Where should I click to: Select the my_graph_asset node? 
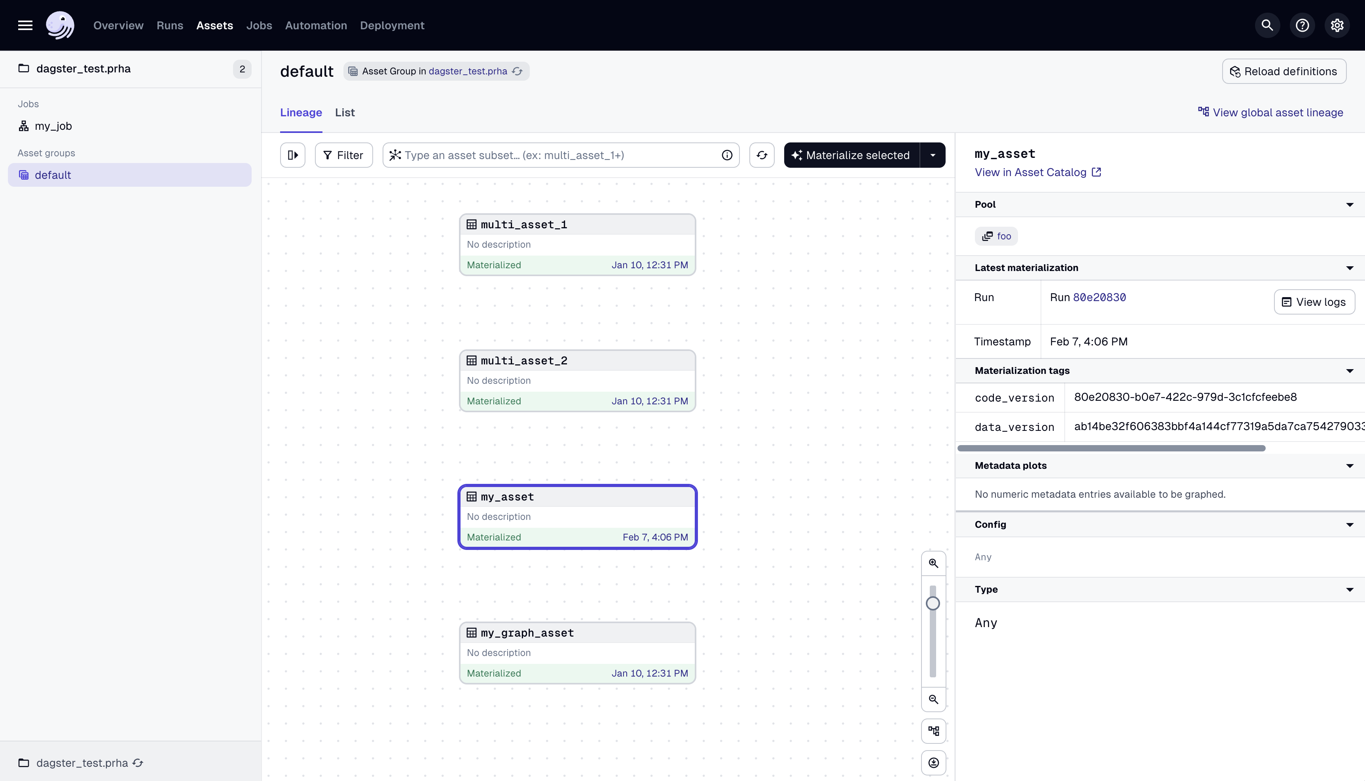tap(577, 653)
